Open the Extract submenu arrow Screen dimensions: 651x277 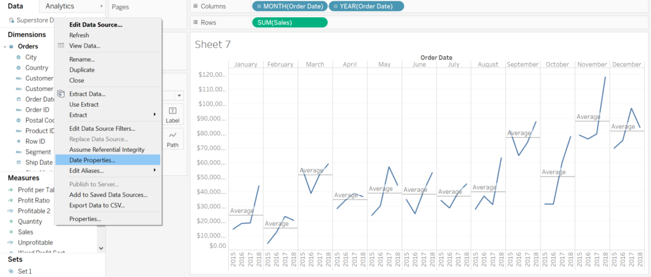(x=154, y=115)
